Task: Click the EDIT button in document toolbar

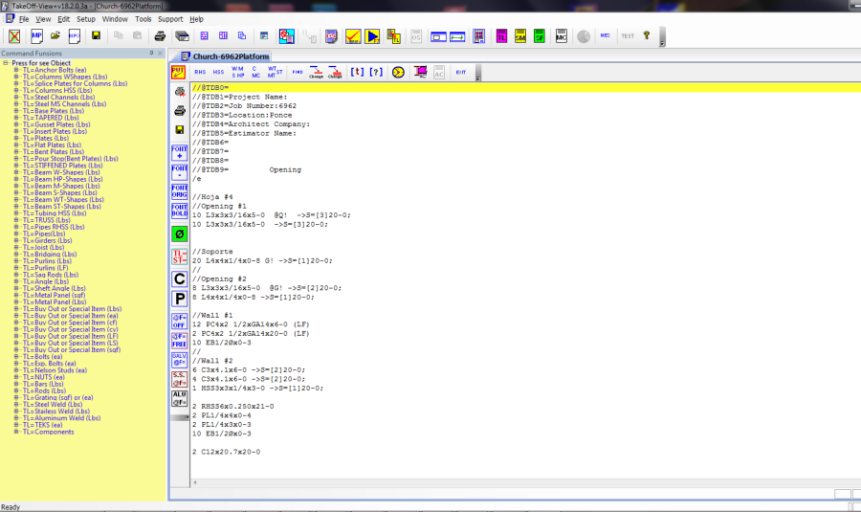Action: [x=461, y=72]
